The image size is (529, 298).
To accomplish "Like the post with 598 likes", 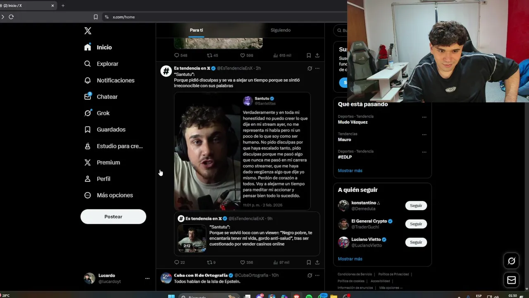I will click(243, 55).
